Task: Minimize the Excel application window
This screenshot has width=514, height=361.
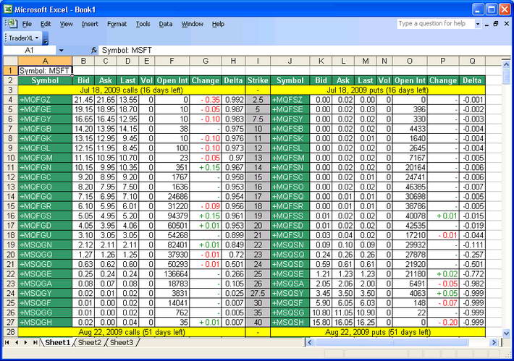Action: point(478,9)
